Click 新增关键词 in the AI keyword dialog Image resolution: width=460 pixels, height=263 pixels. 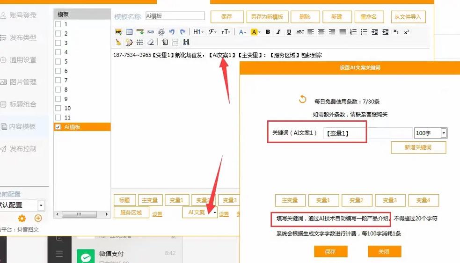(418, 147)
